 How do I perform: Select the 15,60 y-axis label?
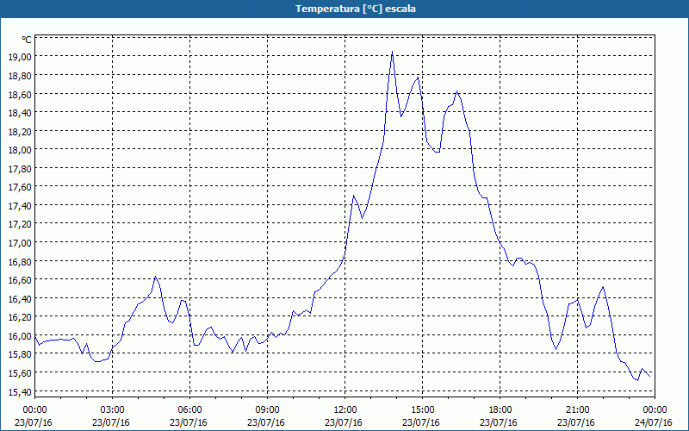(20, 373)
